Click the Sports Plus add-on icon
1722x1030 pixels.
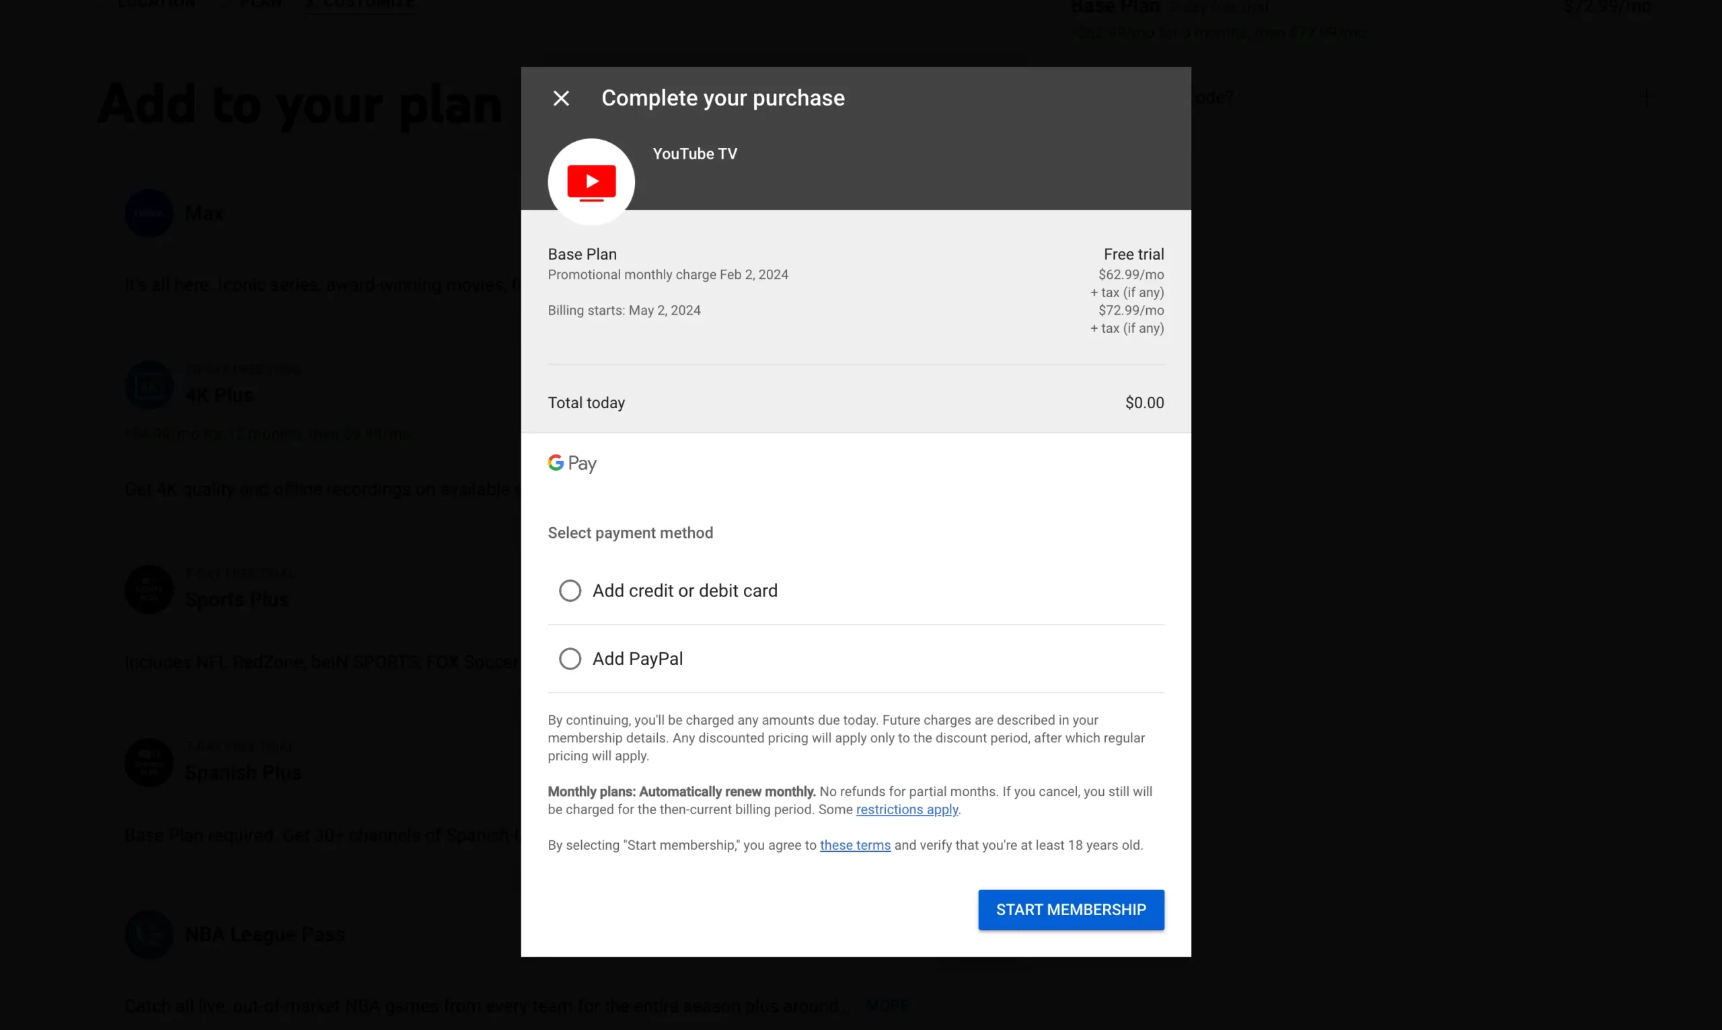[149, 589]
